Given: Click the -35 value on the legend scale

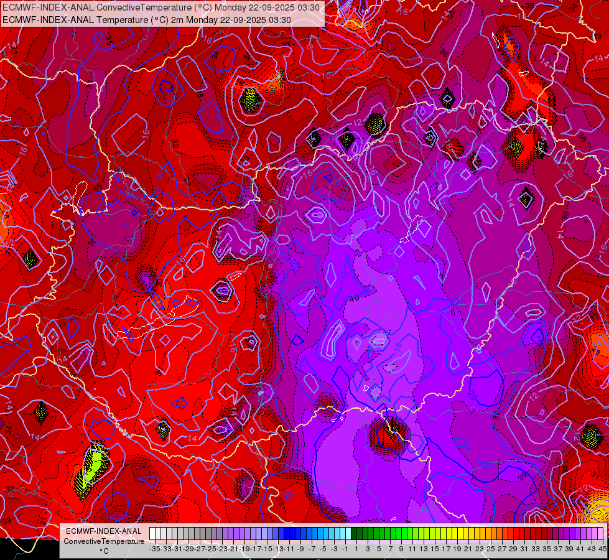Looking at the screenshot, I should [x=154, y=549].
